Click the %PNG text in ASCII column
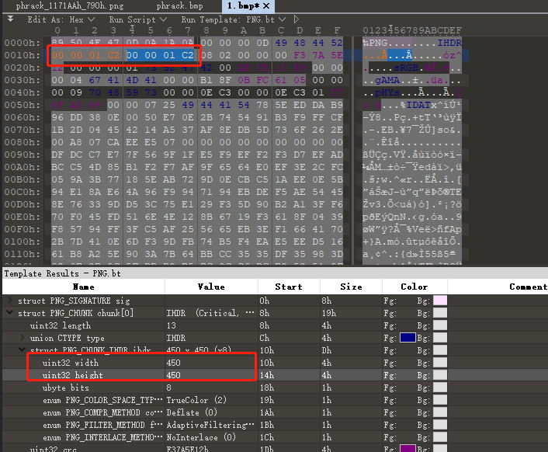This screenshot has height=452, width=548. pyautogui.click(x=375, y=43)
